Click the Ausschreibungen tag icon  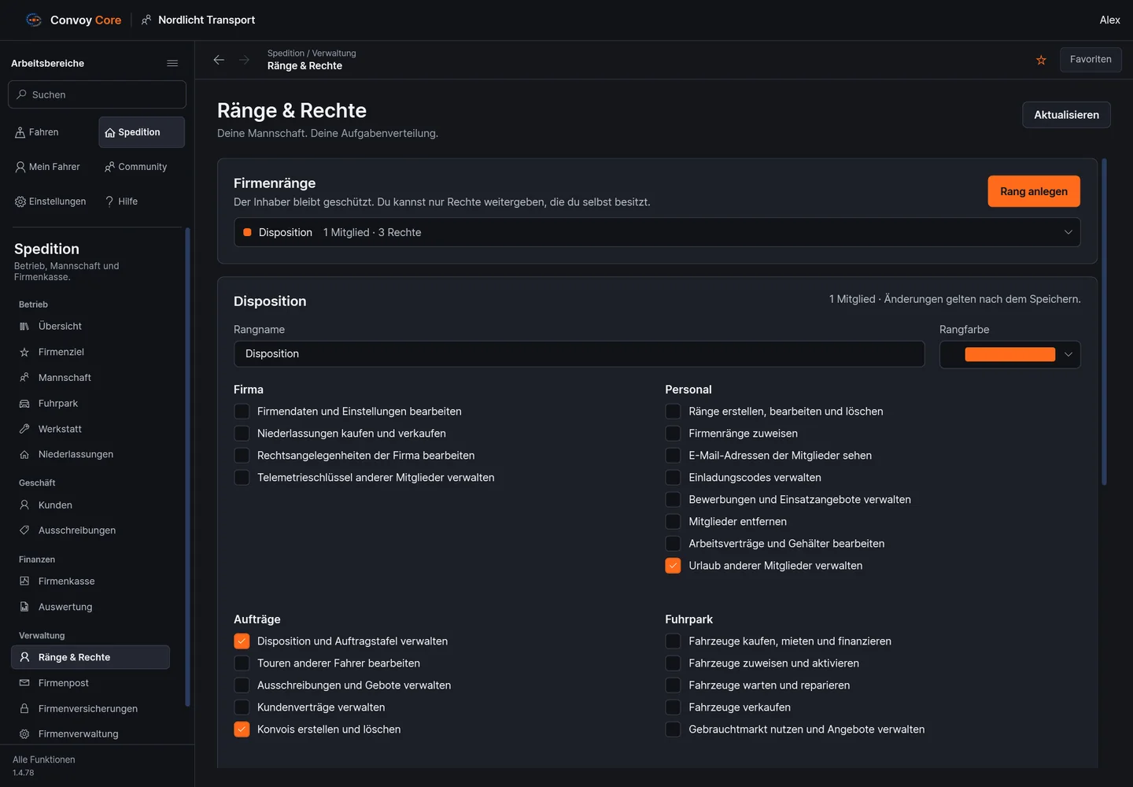point(24,530)
